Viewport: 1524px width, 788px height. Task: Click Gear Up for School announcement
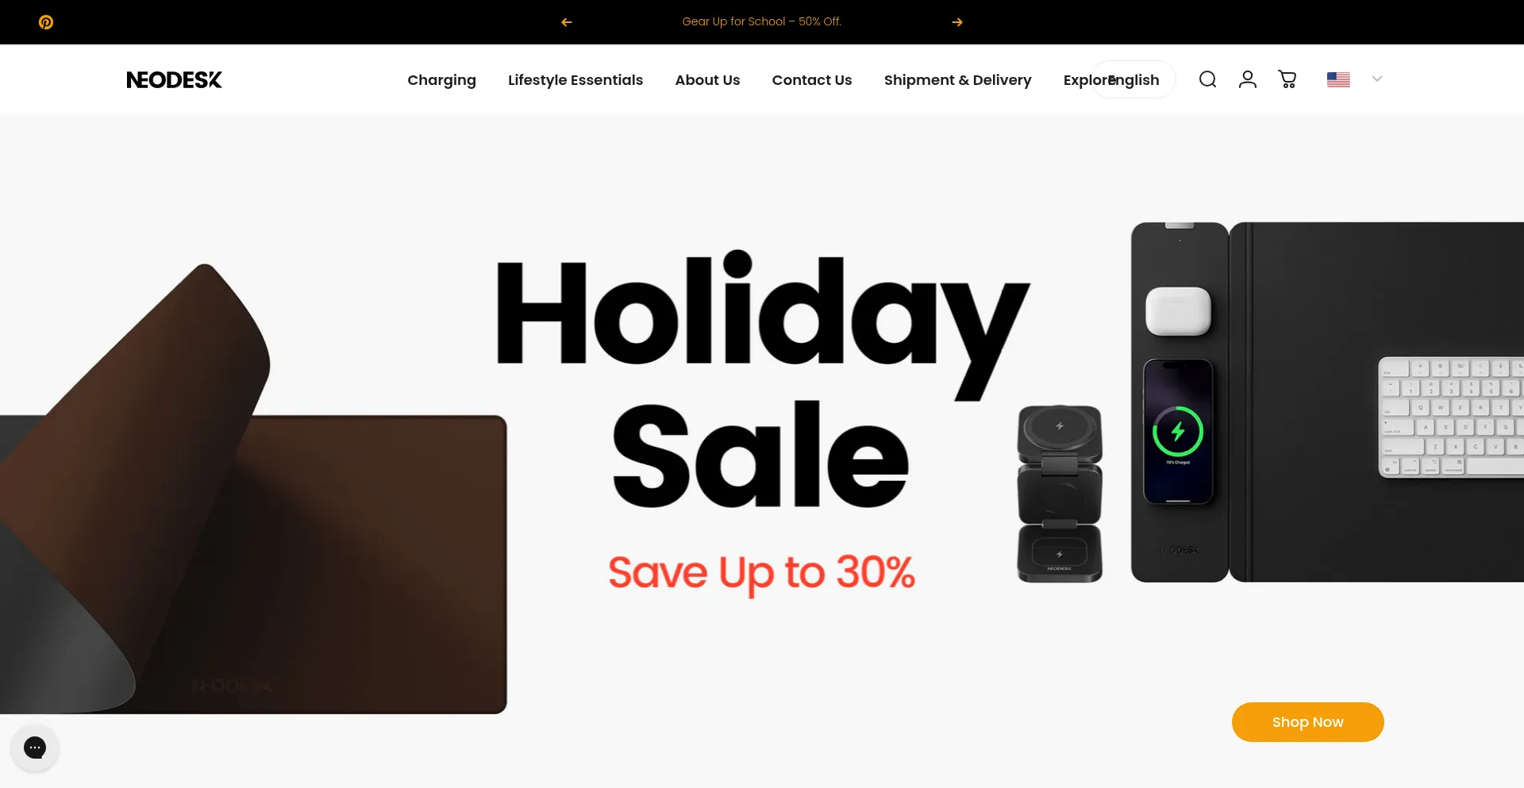pyautogui.click(x=762, y=21)
